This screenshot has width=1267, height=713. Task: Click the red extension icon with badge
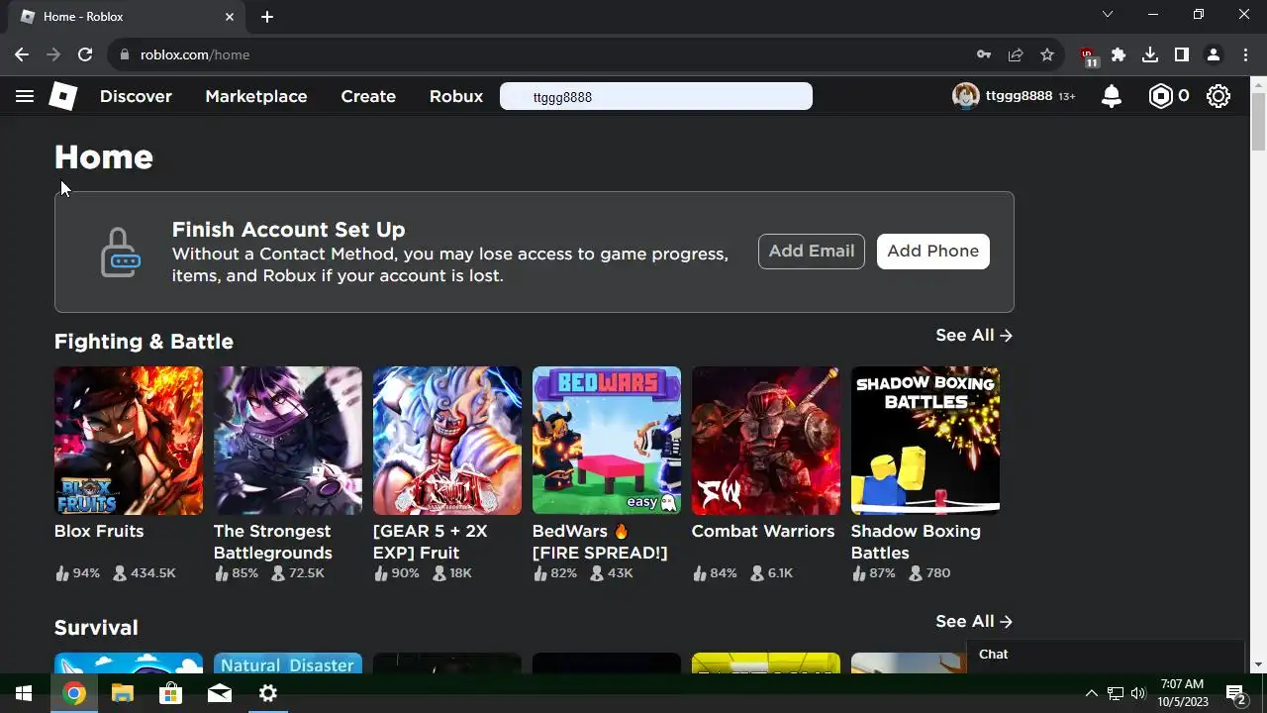[x=1088, y=56]
